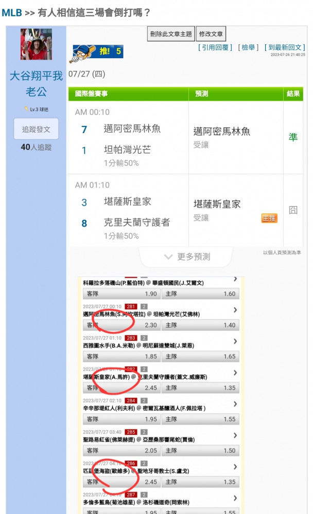
Task: Click the 推! 5 recommend badge
Action: coord(96,52)
